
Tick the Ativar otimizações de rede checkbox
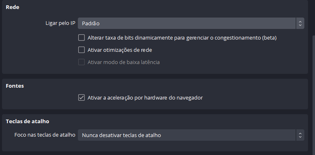pos(82,50)
